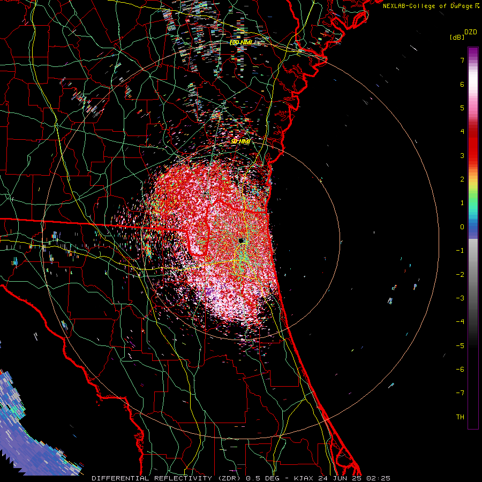Click the 02:25 time stamp
Viewport: 482px width, 482px height.
tap(379, 478)
